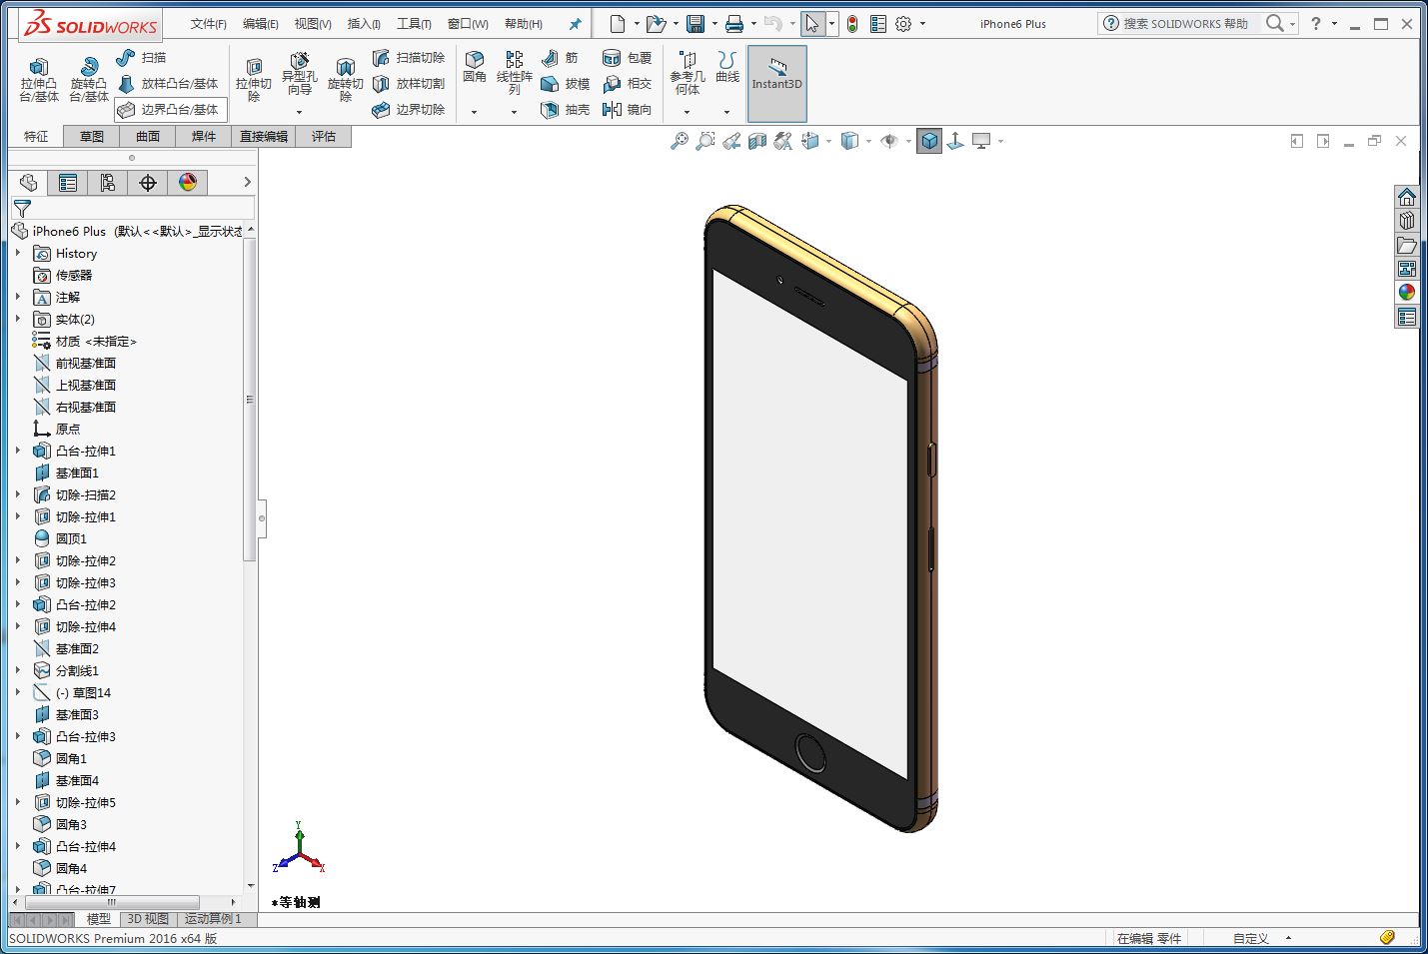Open the Appearances task pane icon
1428x954 pixels.
pyautogui.click(x=1407, y=292)
